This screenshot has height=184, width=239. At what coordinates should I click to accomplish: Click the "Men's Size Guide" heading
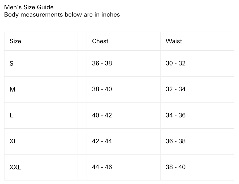[x=29, y=7]
